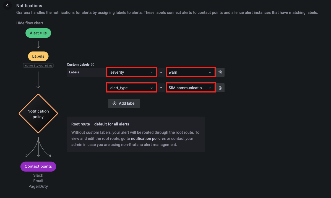
Task: Click the Notification policy diamond
Action: click(x=38, y=114)
